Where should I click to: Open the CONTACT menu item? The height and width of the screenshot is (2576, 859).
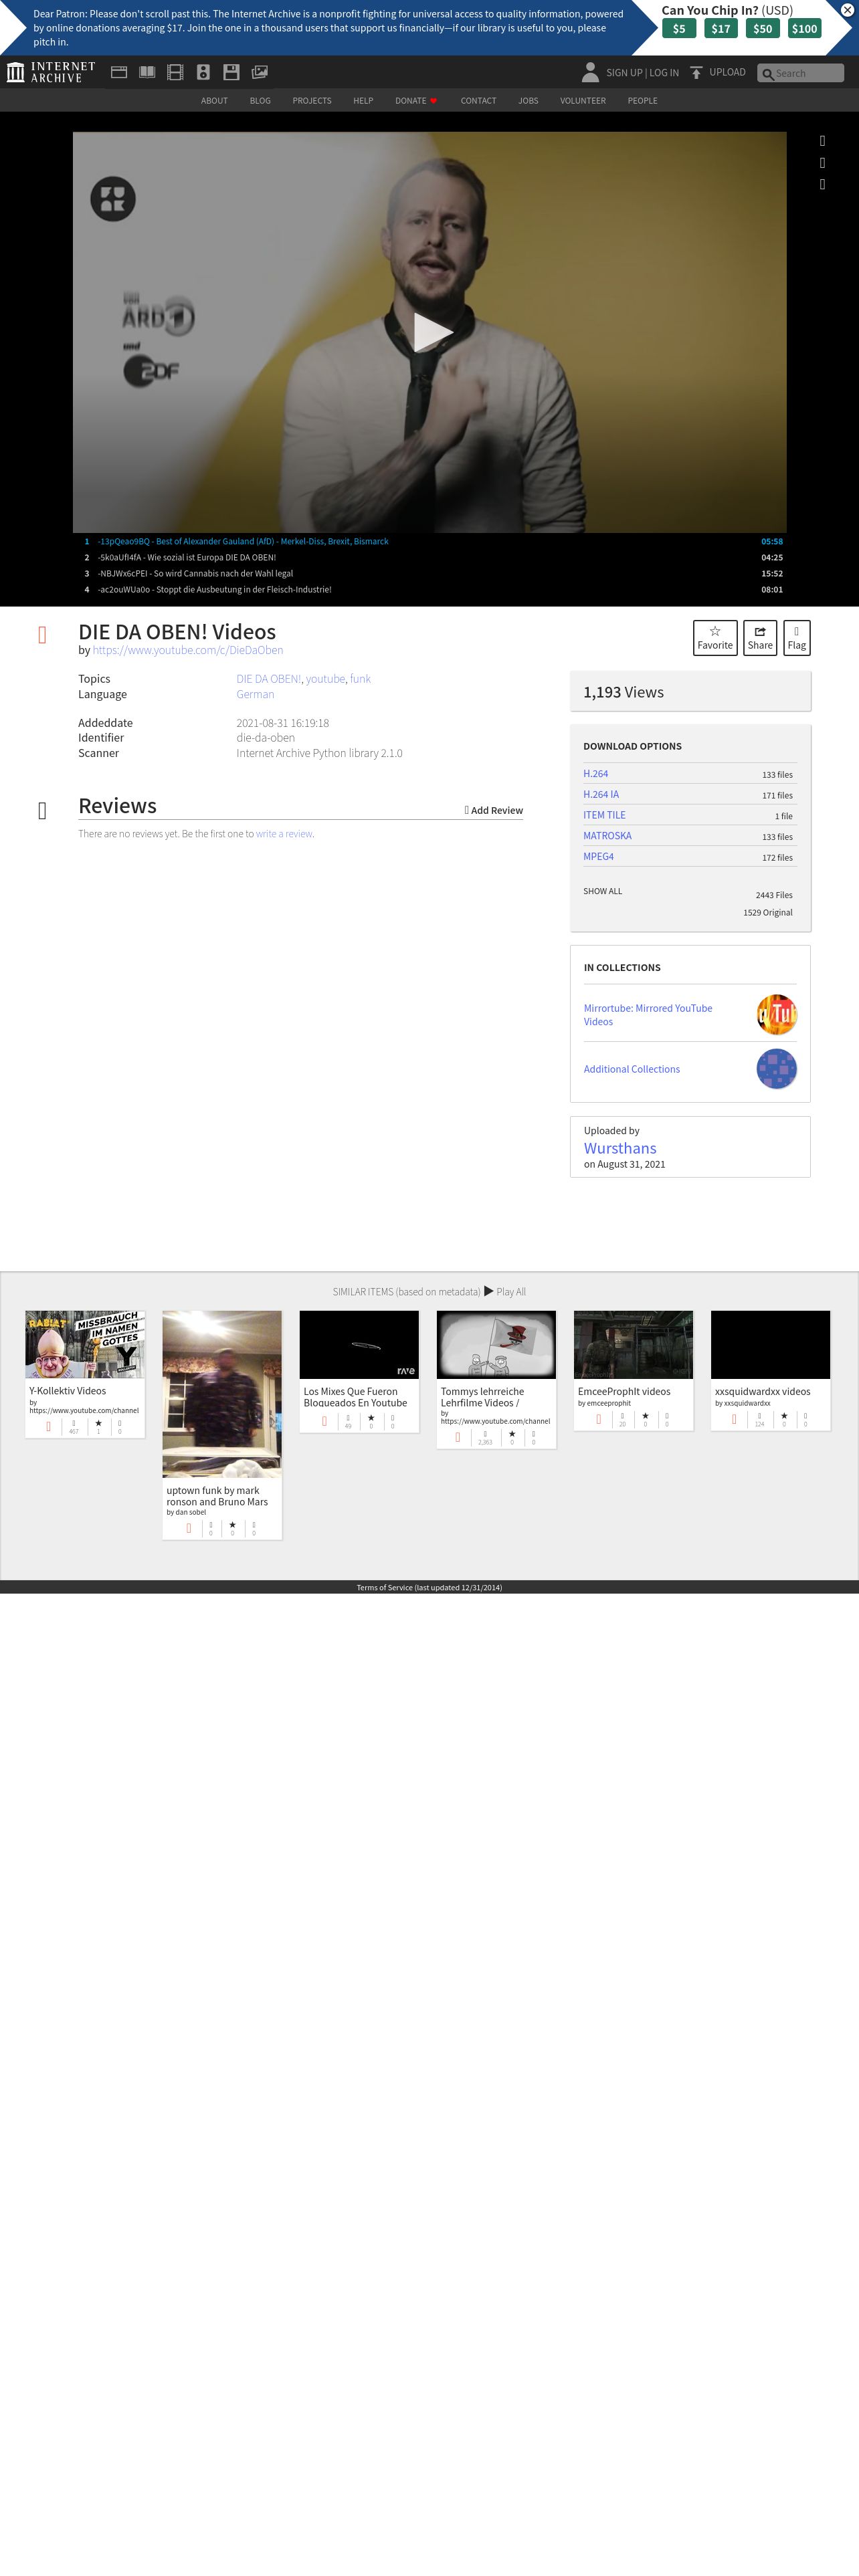click(478, 101)
